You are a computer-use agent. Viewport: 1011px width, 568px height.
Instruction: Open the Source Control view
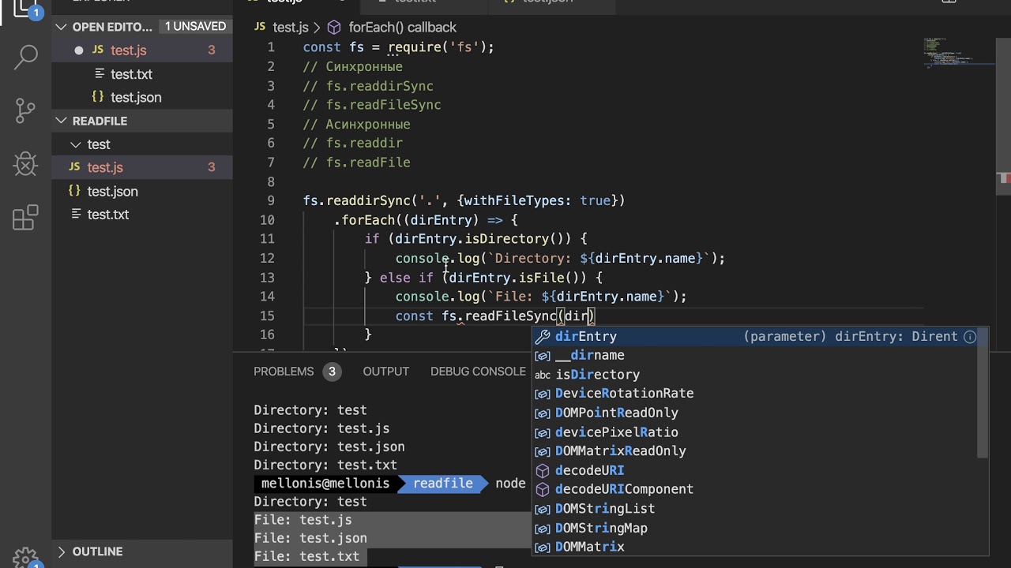26,110
